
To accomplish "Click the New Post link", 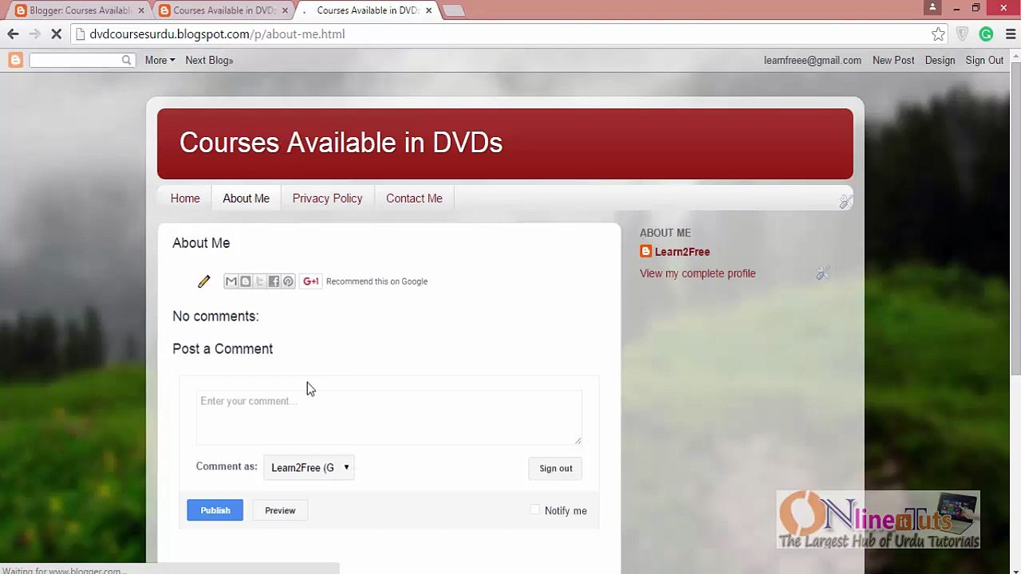I will pos(893,60).
